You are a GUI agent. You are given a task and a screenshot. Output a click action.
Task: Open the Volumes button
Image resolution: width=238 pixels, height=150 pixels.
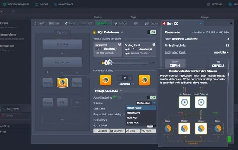coord(117,131)
